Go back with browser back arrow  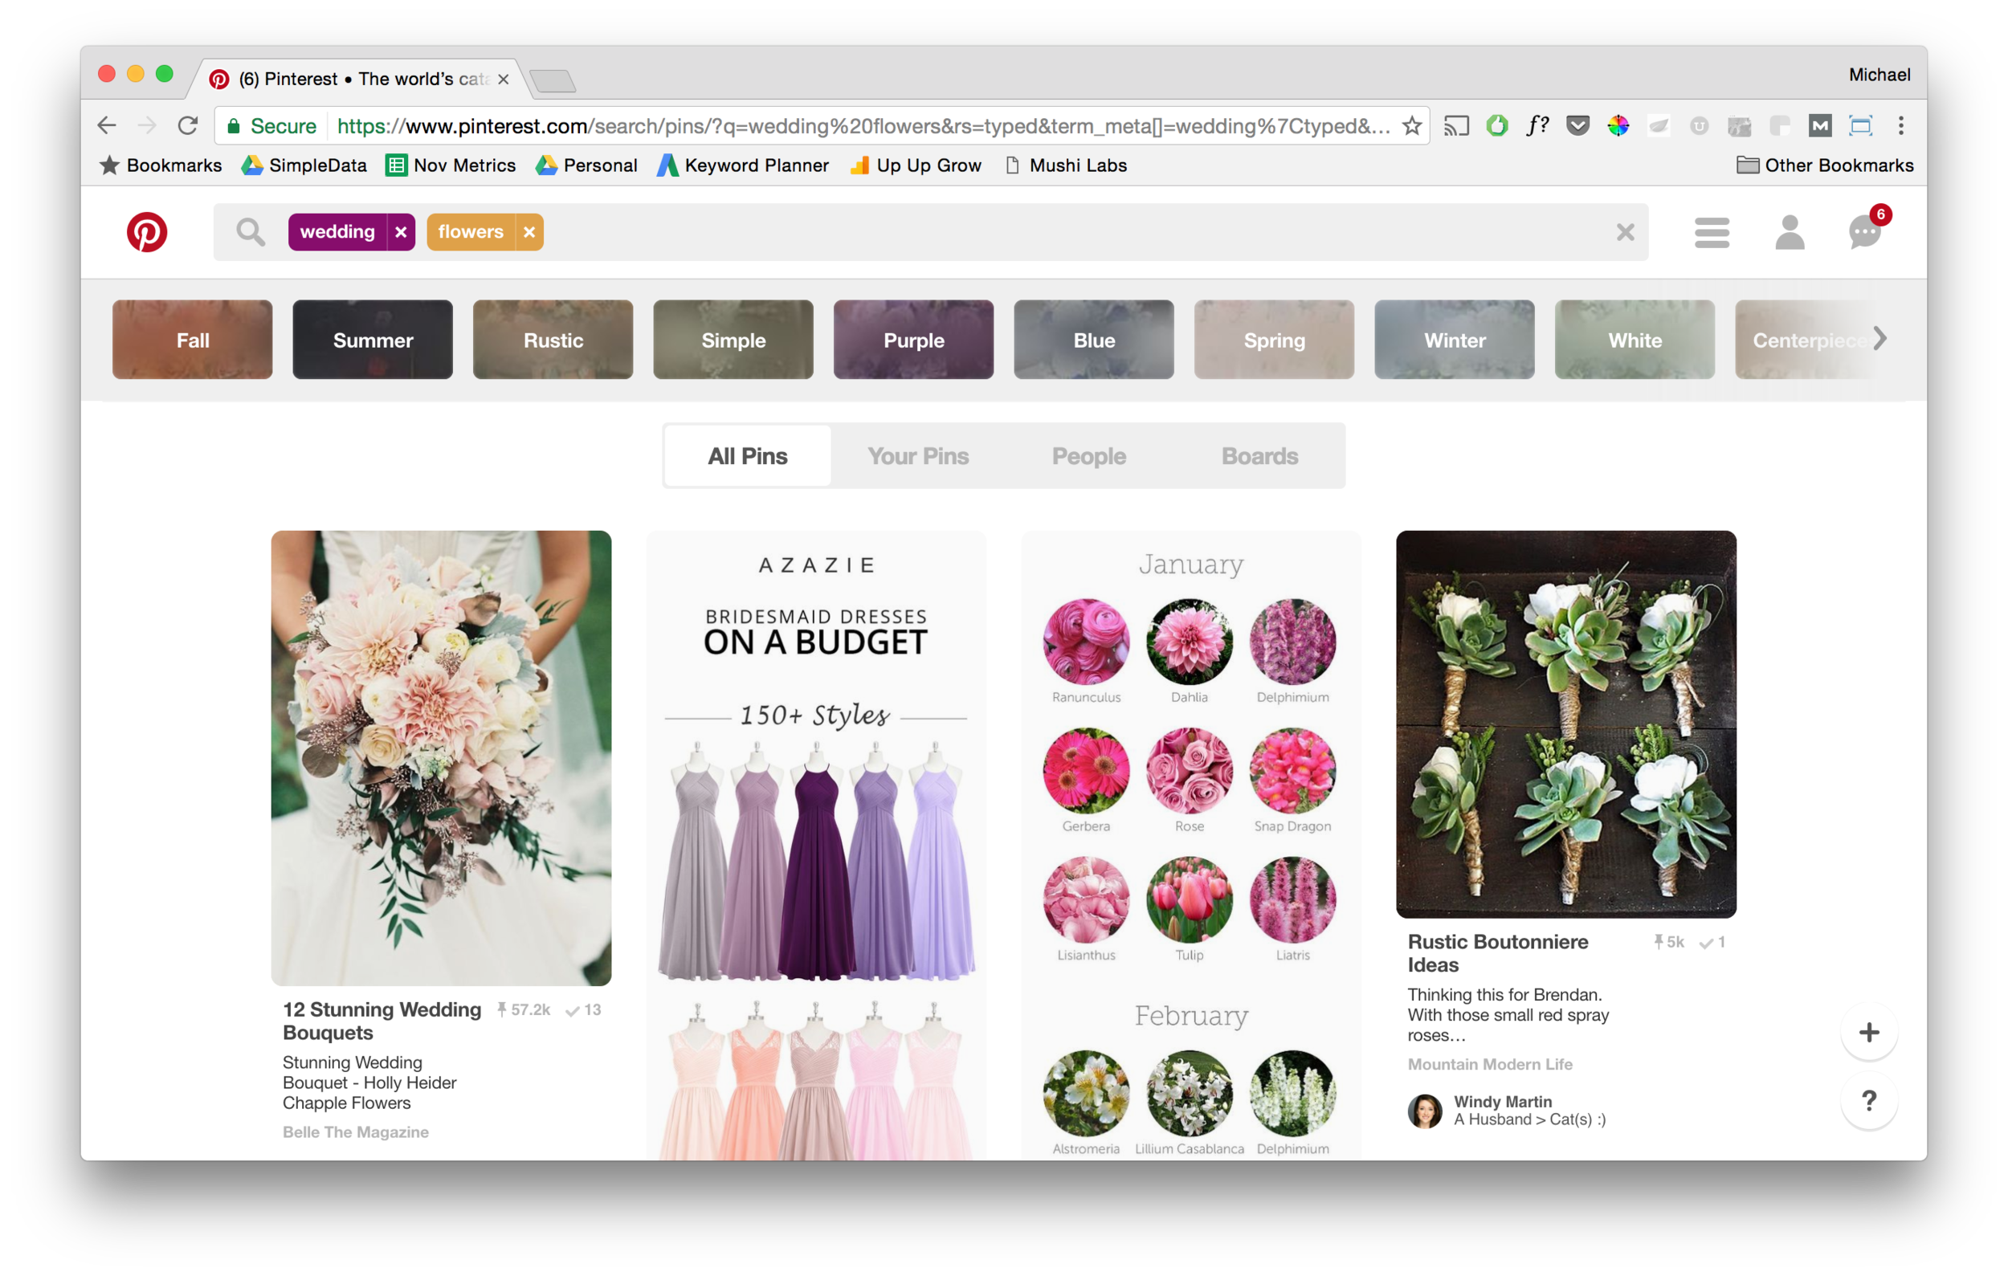point(107,126)
